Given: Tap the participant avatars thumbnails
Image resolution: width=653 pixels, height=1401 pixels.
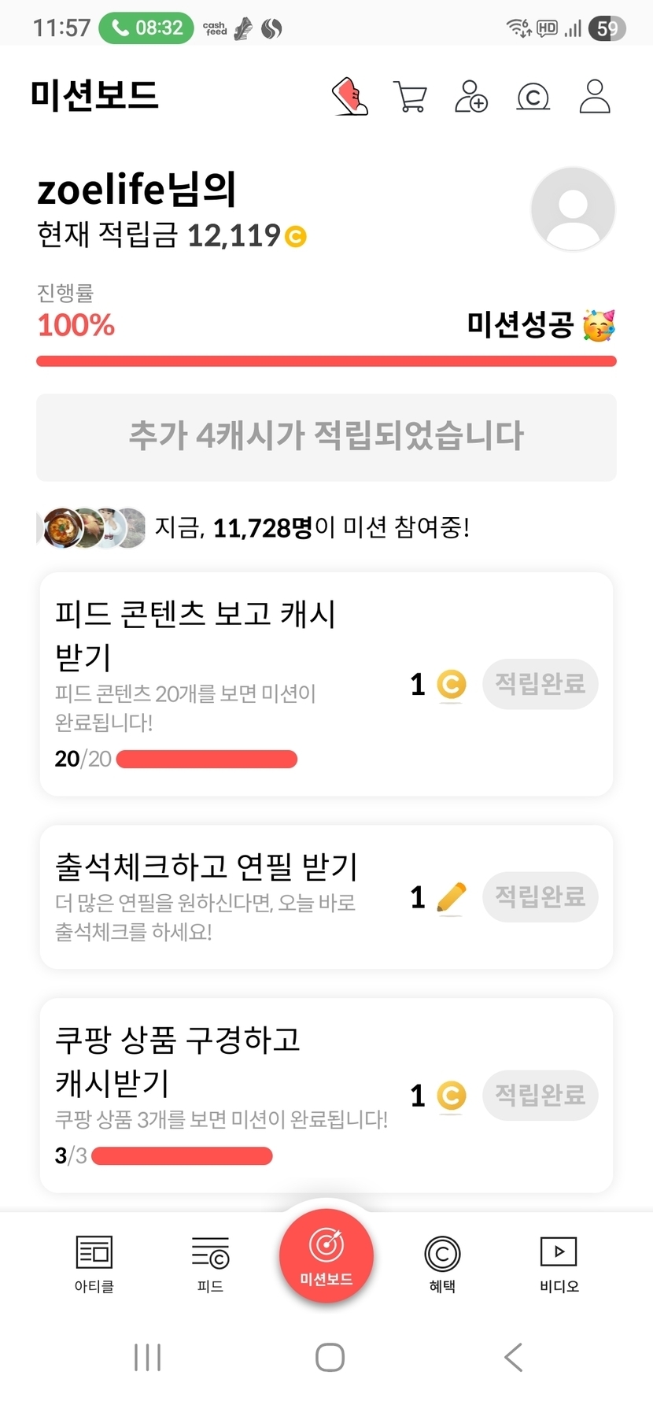Looking at the screenshot, I should 93,527.
